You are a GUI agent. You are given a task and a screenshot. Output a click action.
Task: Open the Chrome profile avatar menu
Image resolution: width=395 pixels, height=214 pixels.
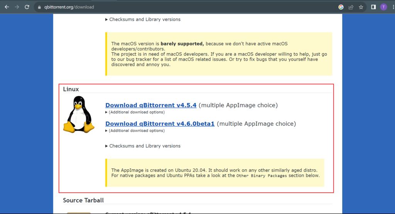tap(383, 7)
